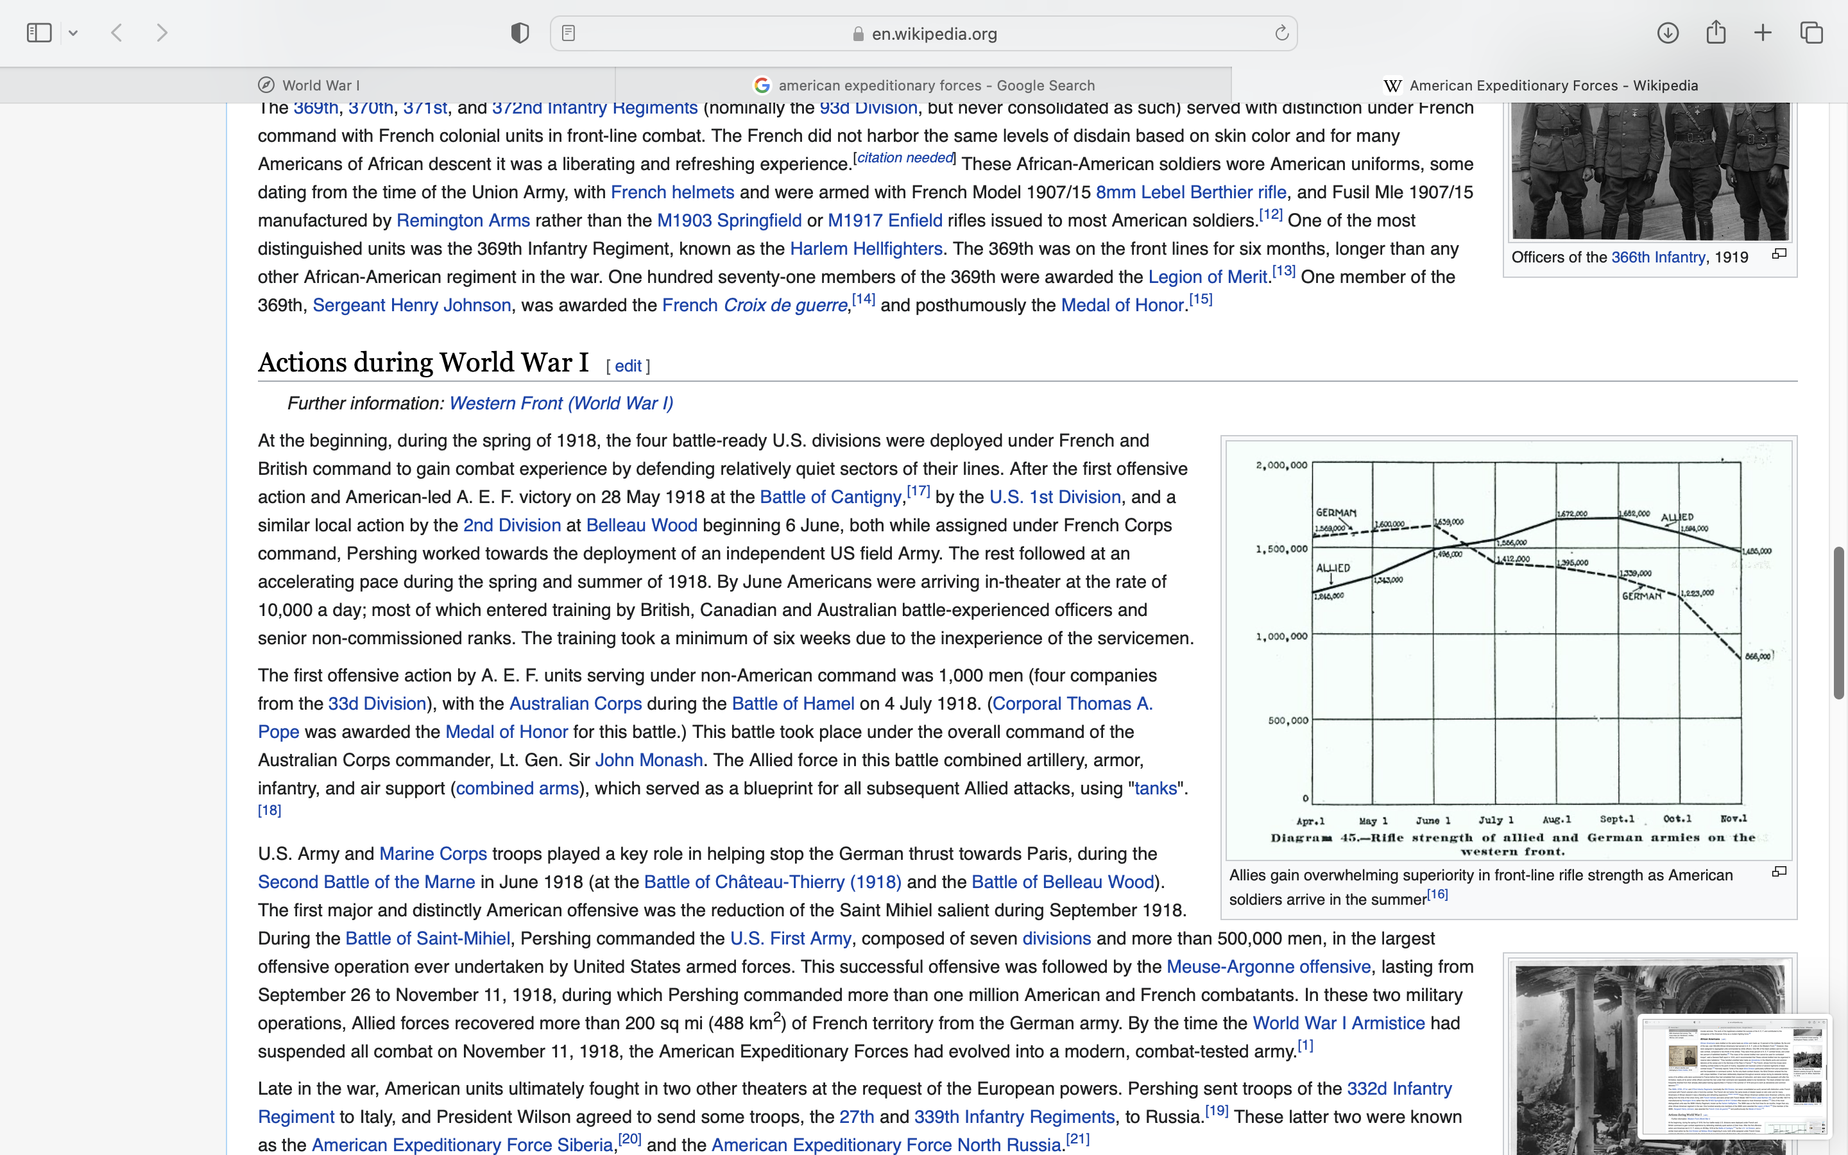The image size is (1848, 1155).
Task: Reload the page with refresh icon
Action: 1281,33
